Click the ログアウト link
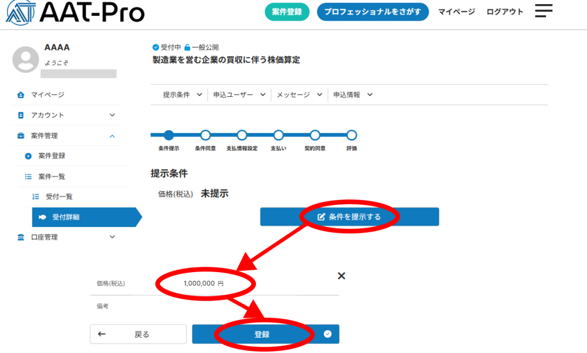The width and height of the screenshot is (587, 353). coord(505,12)
